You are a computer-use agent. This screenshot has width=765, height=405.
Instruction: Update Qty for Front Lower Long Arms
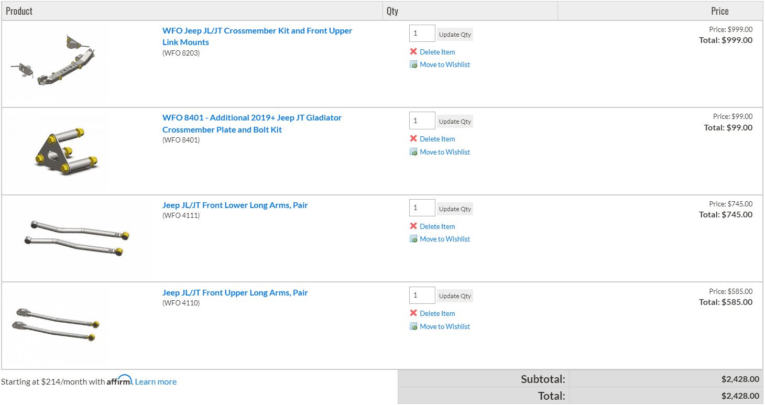(455, 209)
